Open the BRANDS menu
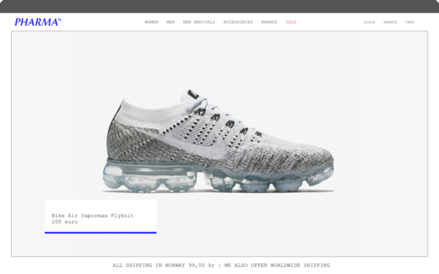The image size is (439, 274). click(269, 22)
